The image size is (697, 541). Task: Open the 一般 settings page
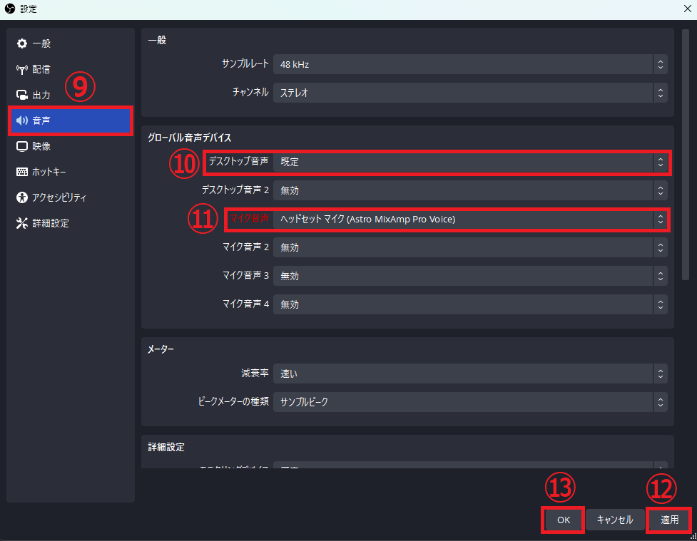[x=70, y=43]
